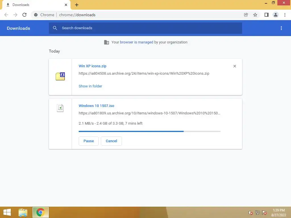The height and width of the screenshot is (218, 291).
Task: Click the Chrome site info icon
Action: click(36, 15)
